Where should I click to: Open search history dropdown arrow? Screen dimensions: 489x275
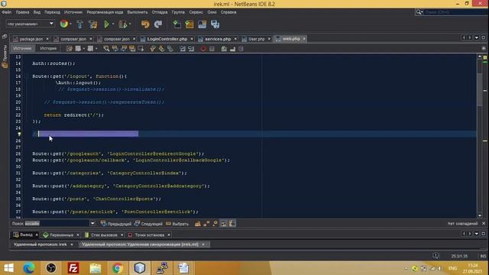[92, 224]
